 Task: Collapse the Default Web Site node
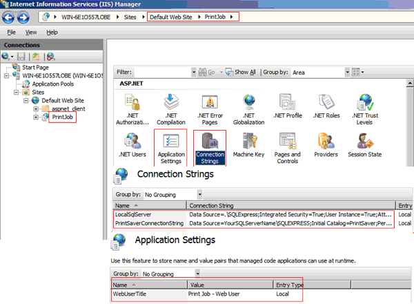coord(26,100)
